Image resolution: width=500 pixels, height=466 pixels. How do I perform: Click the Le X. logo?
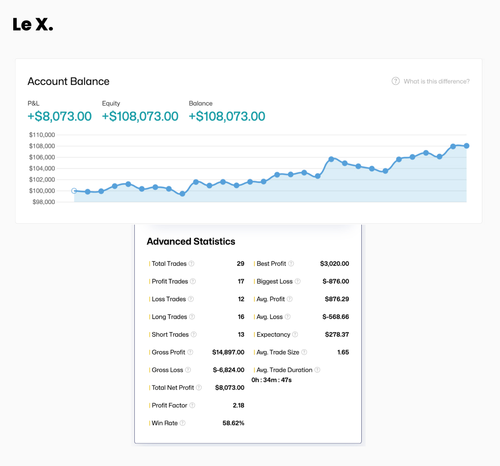pos(33,25)
